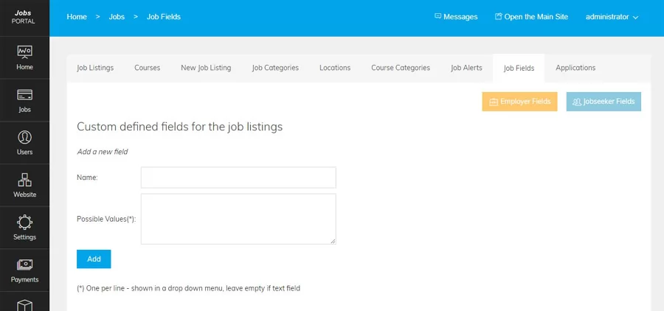Click the blue Add button
Viewport: 664px width, 311px height.
94,259
